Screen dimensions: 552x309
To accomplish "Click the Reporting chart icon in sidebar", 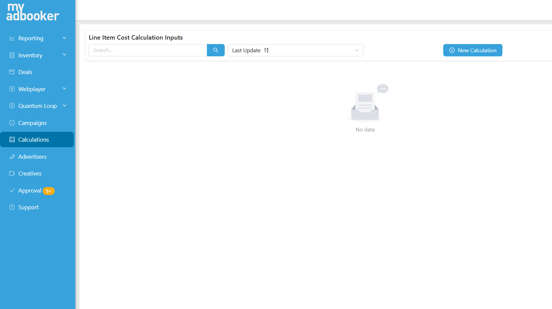I will [x=12, y=38].
